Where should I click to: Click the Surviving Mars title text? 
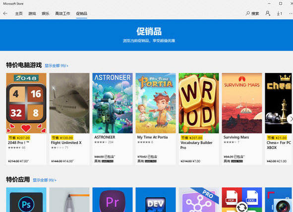coord(236,137)
